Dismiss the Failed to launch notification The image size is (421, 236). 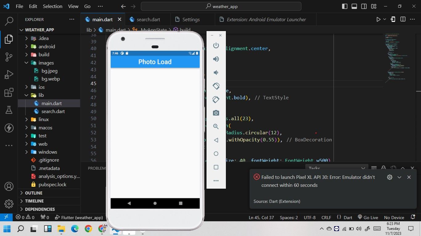coord(409,177)
